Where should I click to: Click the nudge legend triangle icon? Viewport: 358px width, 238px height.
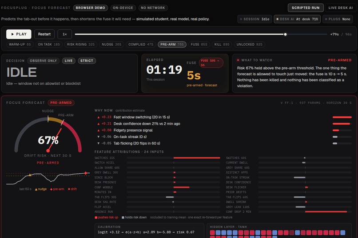pos(36,189)
